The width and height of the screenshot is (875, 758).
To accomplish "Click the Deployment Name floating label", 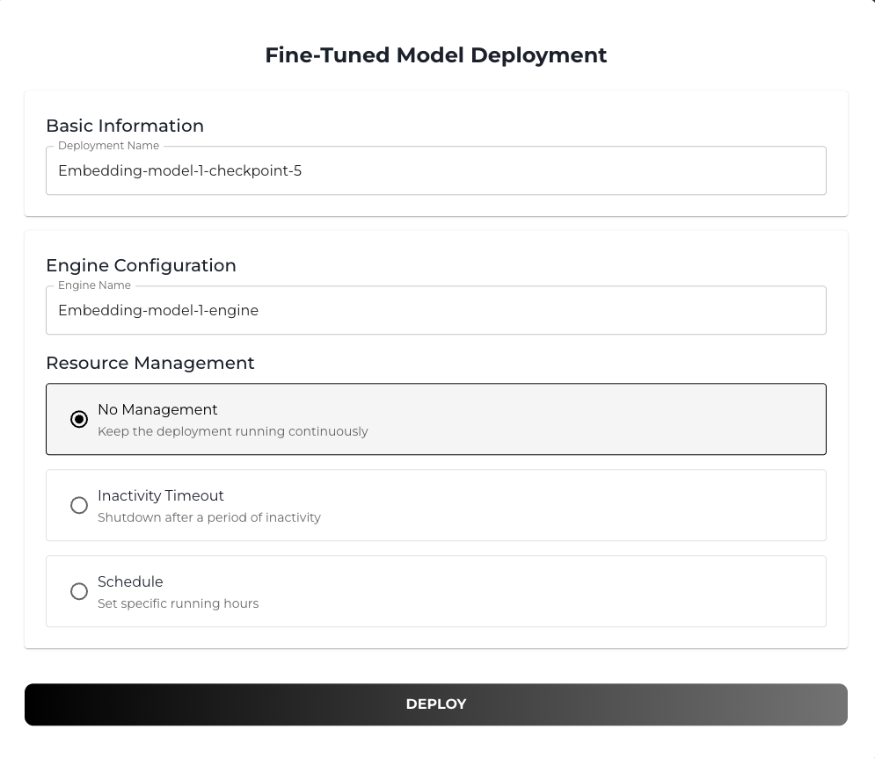I will (108, 145).
